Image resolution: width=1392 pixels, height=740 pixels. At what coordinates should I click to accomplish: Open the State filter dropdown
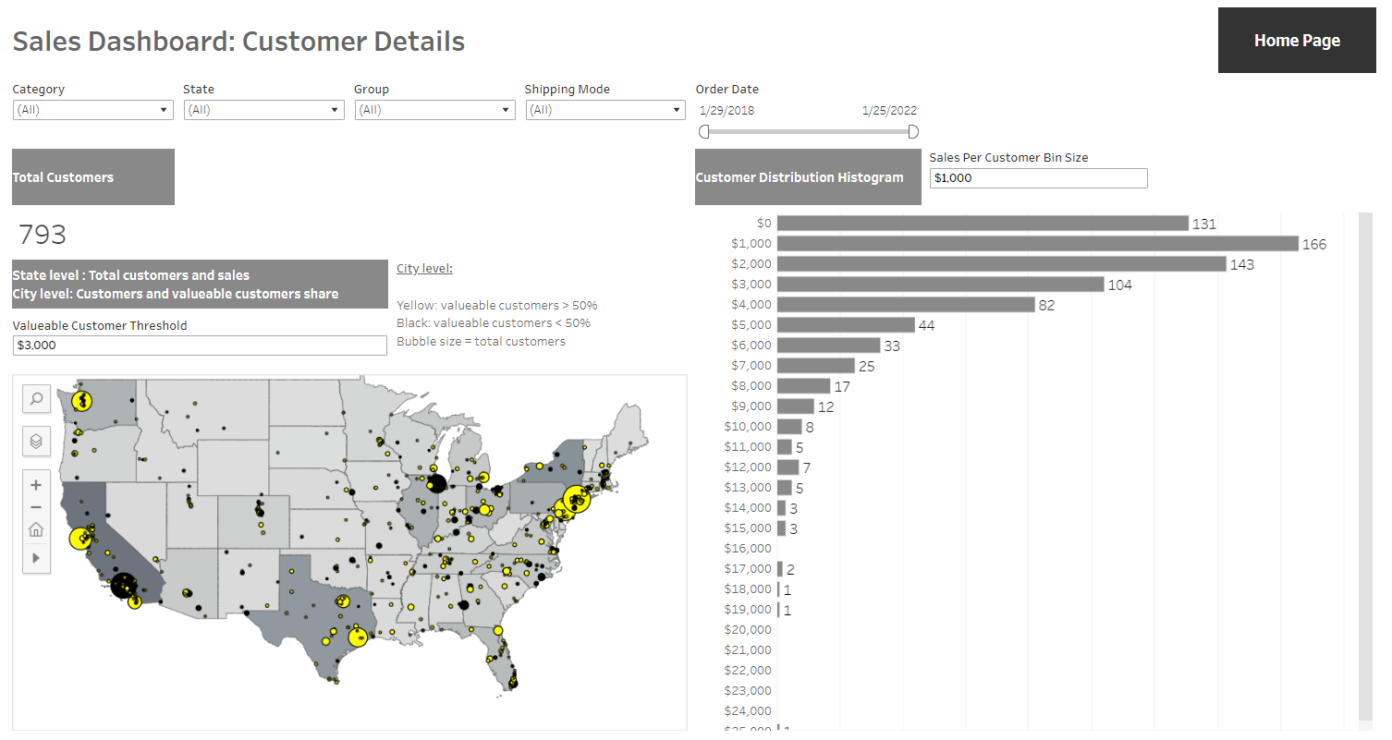[263, 110]
